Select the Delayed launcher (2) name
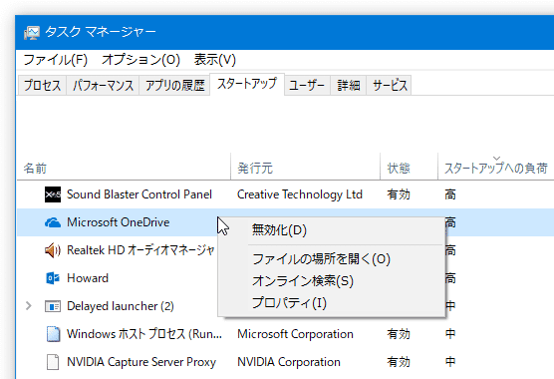 (x=121, y=306)
